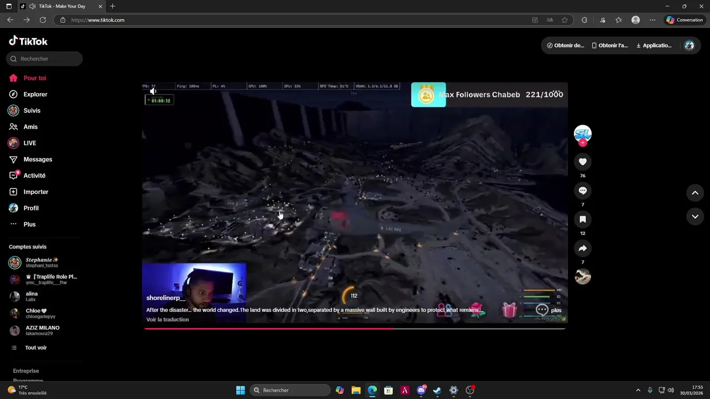Click Voir la traduction
Image resolution: width=710 pixels, height=399 pixels.
click(x=168, y=320)
